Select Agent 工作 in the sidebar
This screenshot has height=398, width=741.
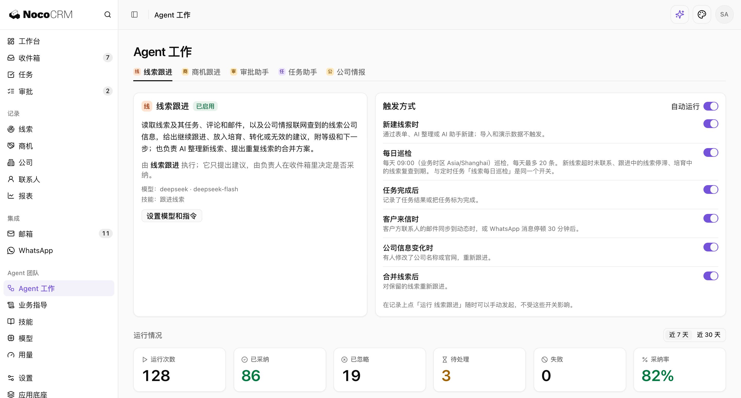point(59,288)
